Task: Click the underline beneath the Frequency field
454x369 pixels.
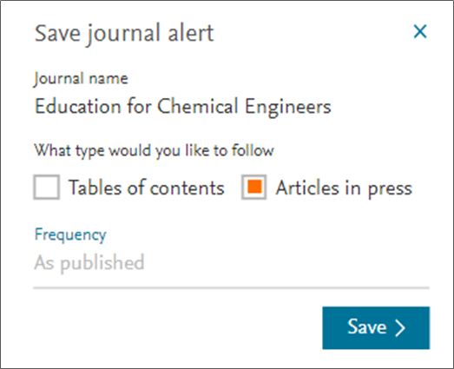Action: pyautogui.click(x=231, y=287)
